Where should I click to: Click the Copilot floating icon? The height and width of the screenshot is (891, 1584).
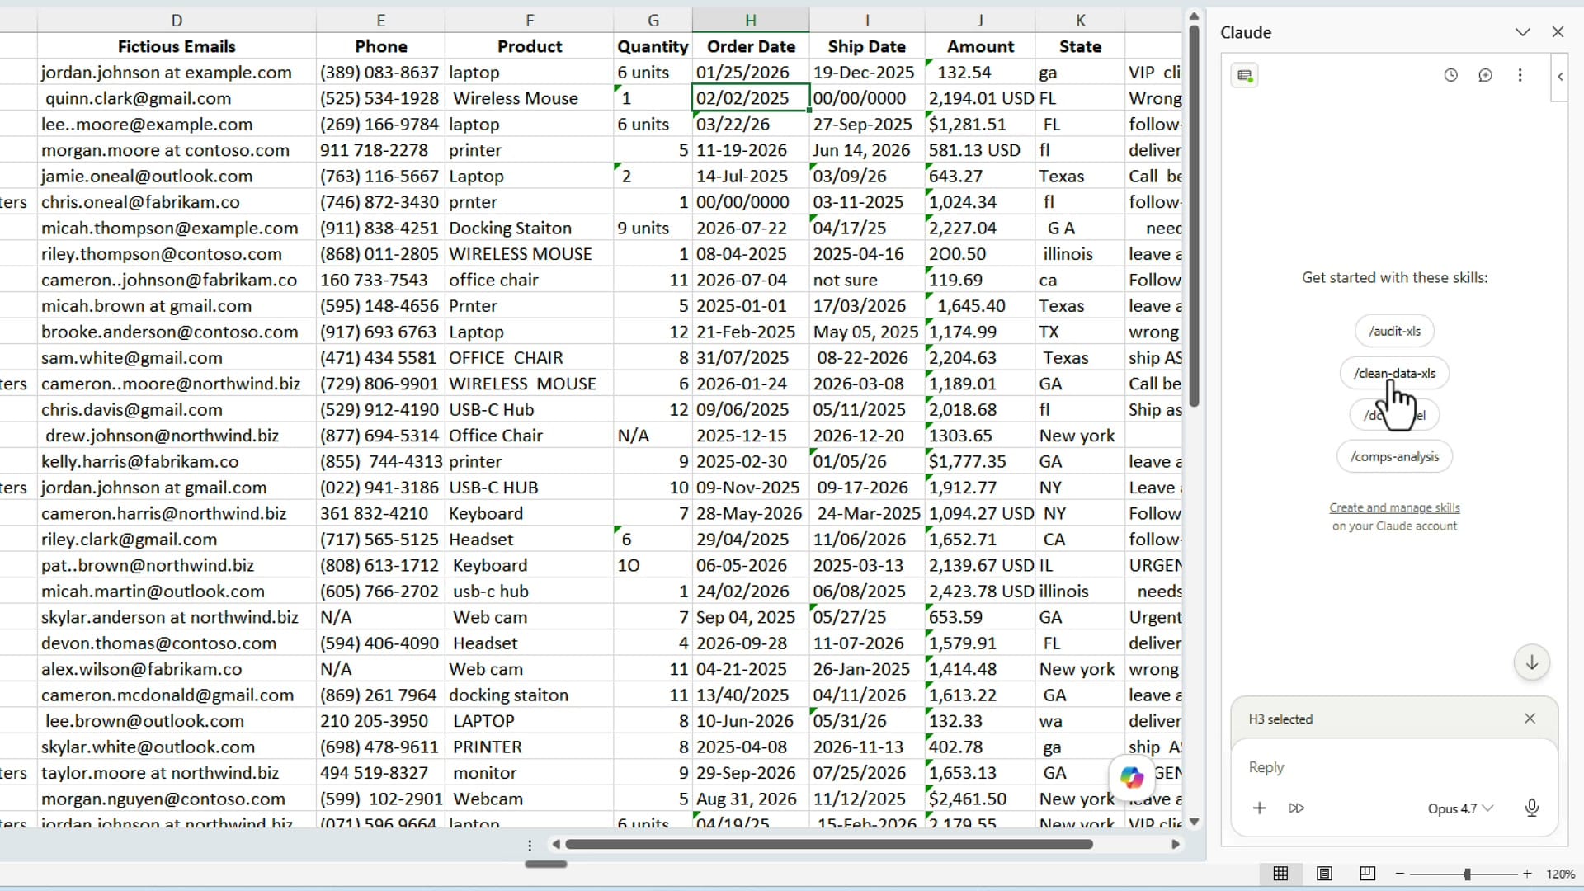(x=1132, y=777)
